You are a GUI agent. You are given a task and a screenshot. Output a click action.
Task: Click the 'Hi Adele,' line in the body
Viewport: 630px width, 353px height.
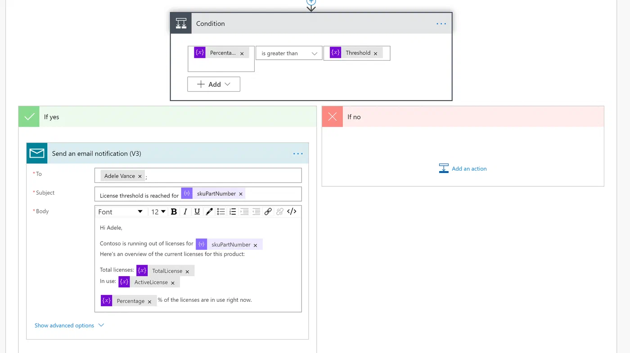111,228
